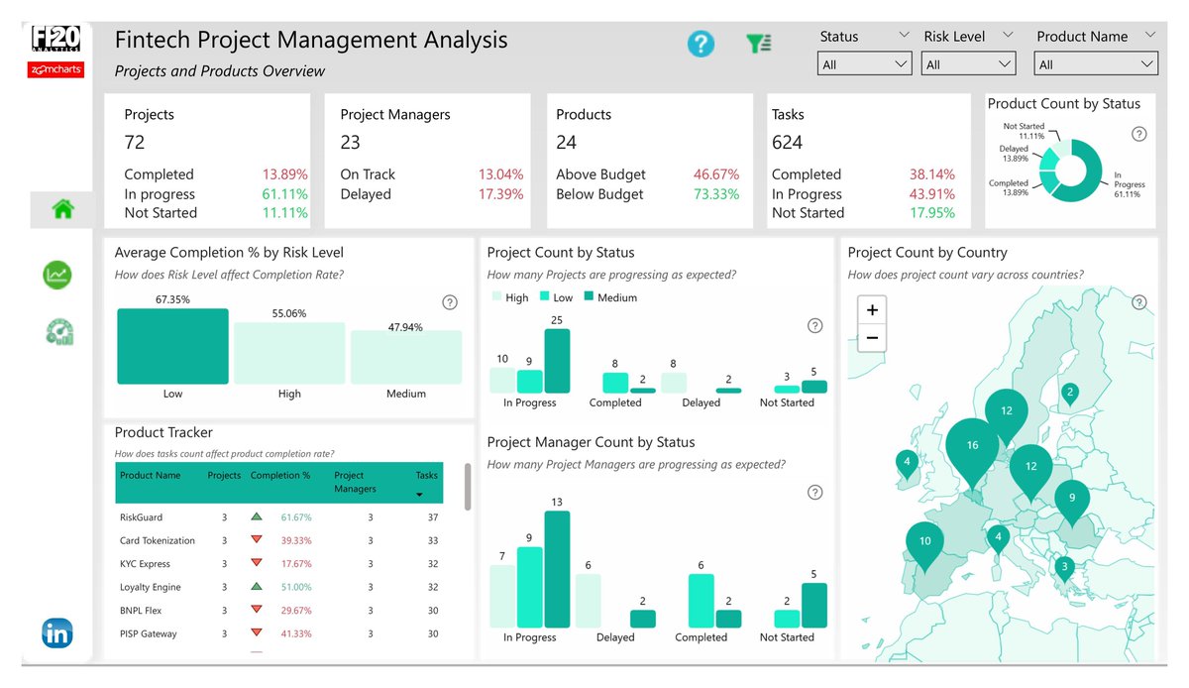Open the Status filter dropdown
Image resolution: width=1189 pixels, height=688 pixels.
tap(864, 62)
